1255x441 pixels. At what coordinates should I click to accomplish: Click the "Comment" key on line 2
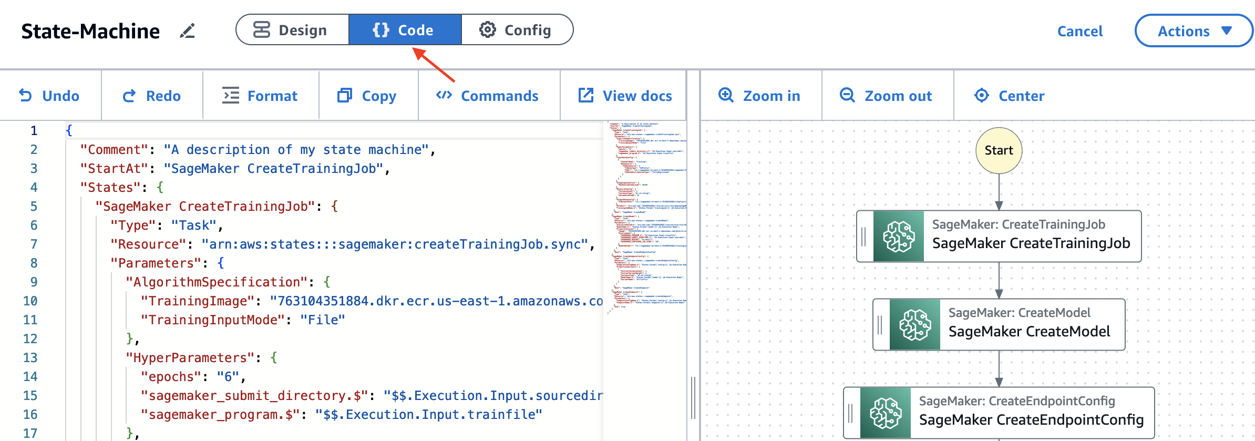[x=114, y=150]
